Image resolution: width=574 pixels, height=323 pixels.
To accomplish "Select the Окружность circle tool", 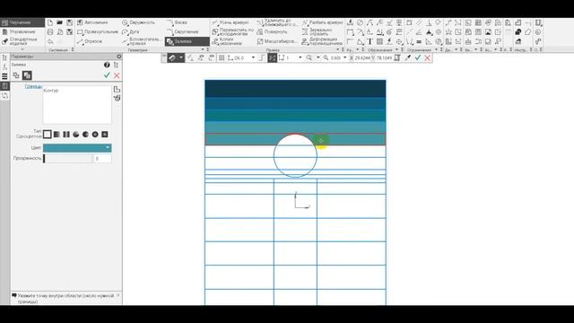I will [x=139, y=22].
